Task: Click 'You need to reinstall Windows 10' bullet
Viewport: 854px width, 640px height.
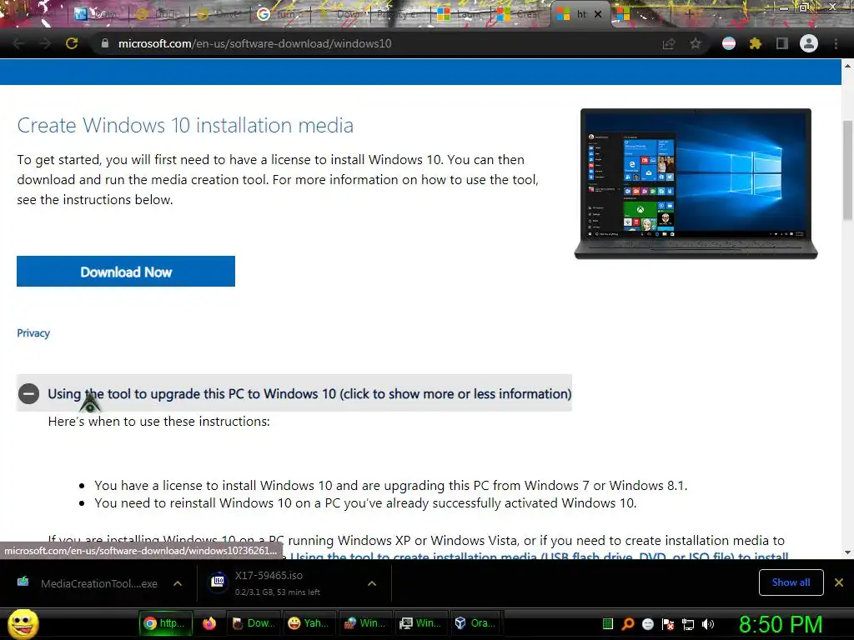Action: tap(365, 502)
